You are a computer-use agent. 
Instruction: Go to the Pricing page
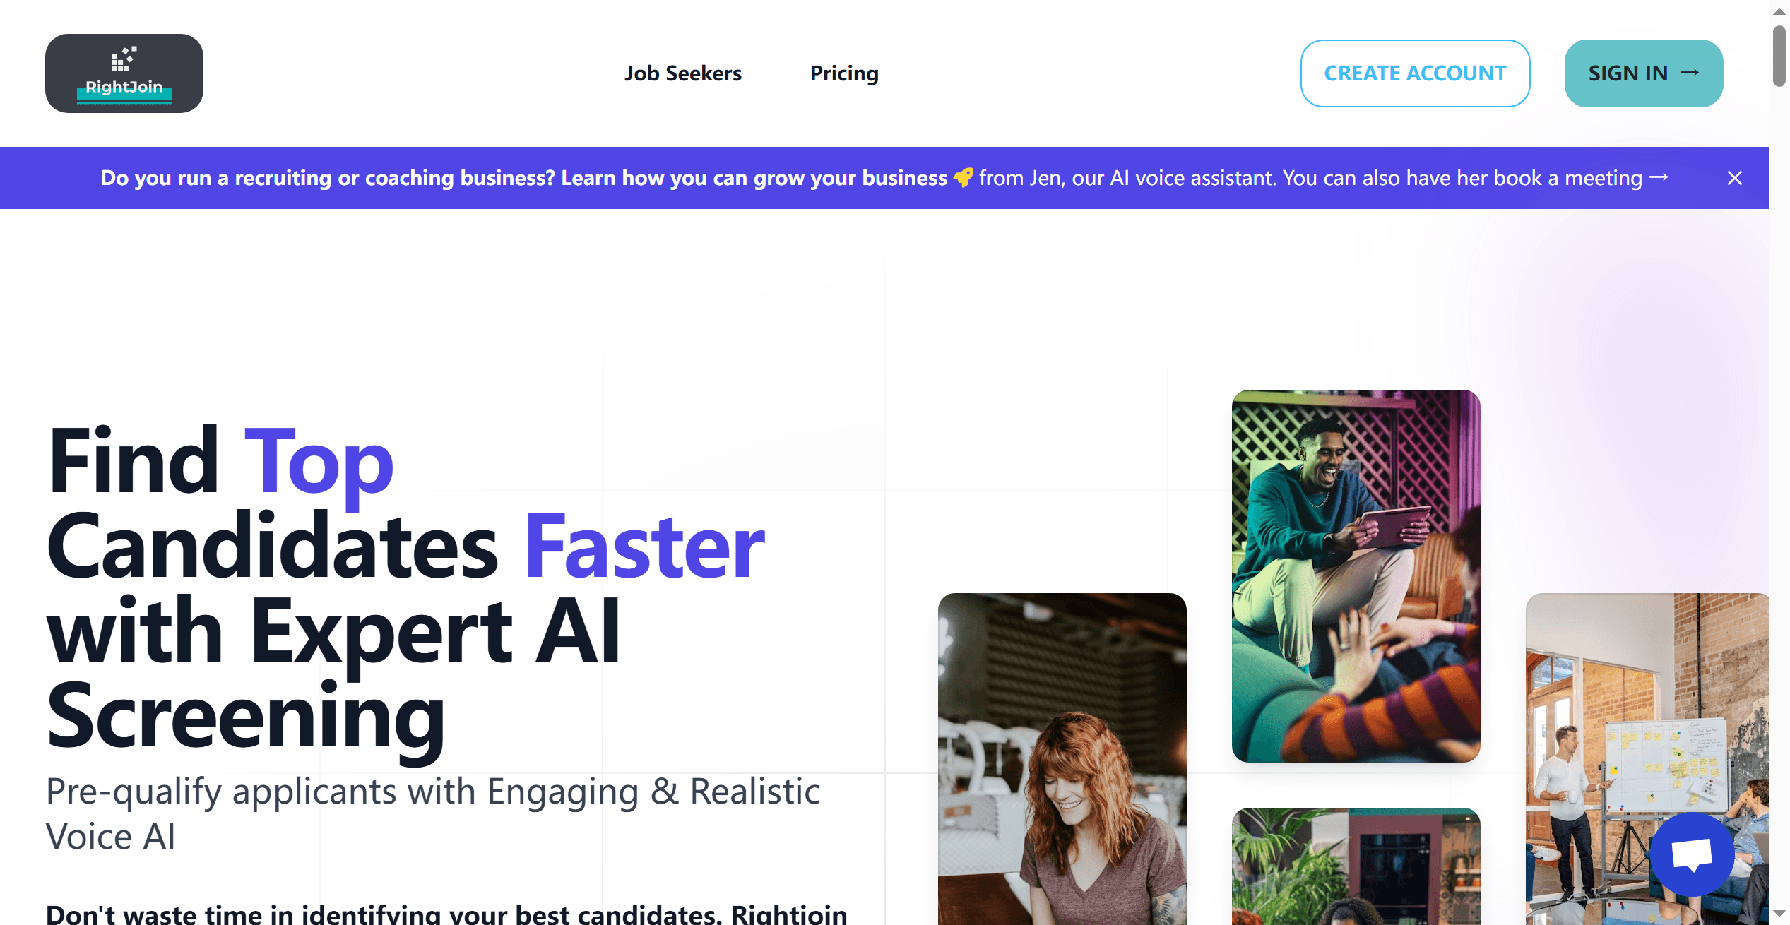(x=844, y=73)
